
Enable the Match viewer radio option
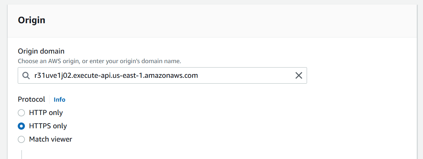(x=21, y=139)
